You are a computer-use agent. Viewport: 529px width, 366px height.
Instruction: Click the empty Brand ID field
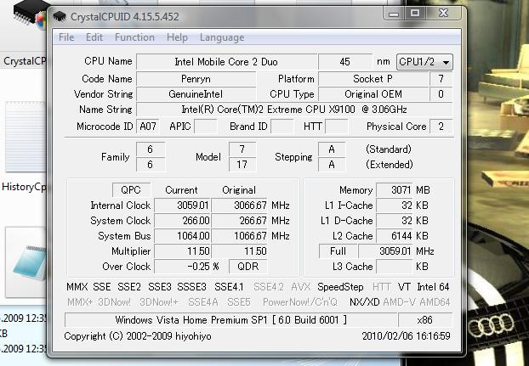(x=282, y=127)
